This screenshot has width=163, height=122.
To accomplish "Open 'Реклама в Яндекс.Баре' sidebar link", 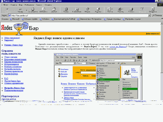I will (13, 45).
